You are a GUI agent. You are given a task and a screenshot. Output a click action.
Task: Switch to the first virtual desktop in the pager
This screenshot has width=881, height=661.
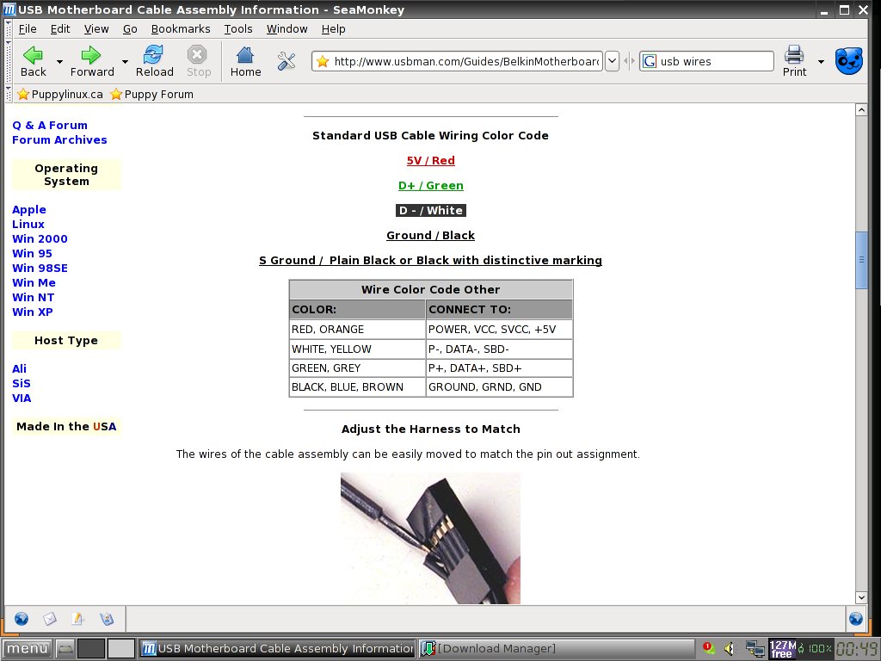91,649
